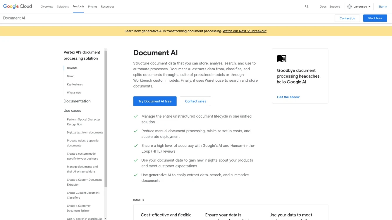Open the Resources nav item
The height and width of the screenshot is (220, 392).
[x=108, y=6]
